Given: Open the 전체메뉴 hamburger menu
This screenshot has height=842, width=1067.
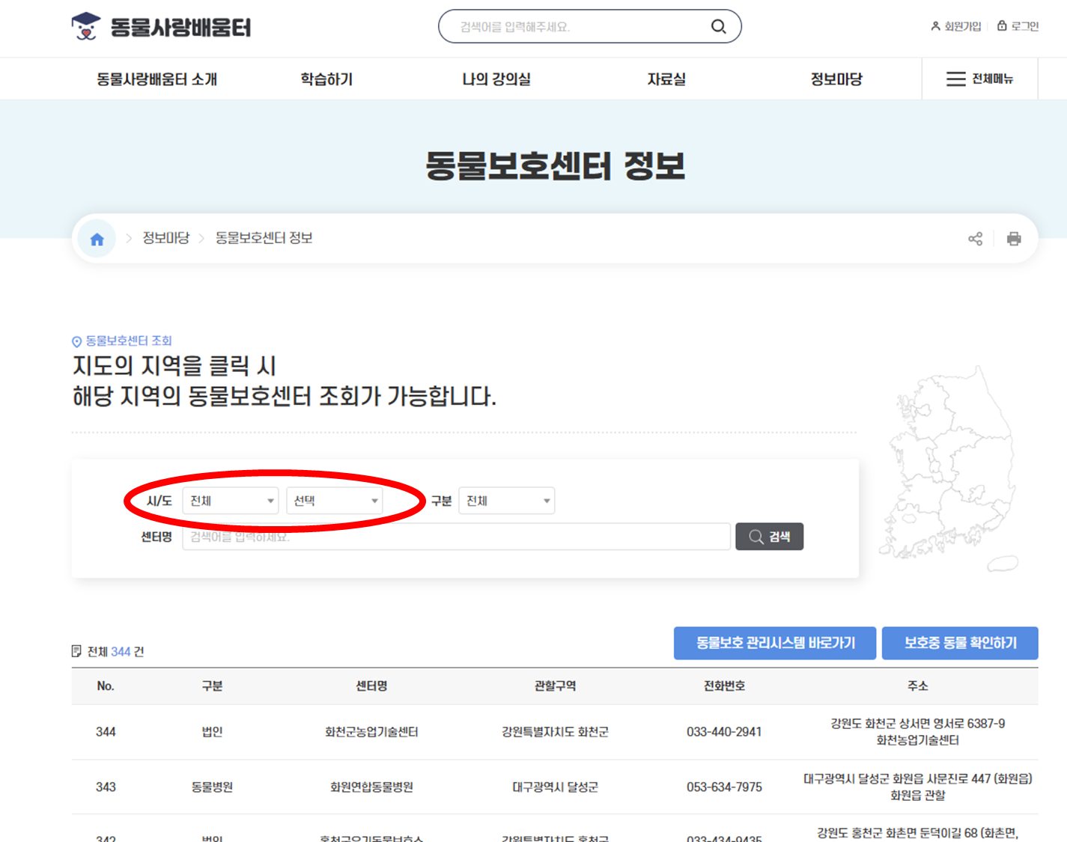Looking at the screenshot, I should (x=979, y=79).
